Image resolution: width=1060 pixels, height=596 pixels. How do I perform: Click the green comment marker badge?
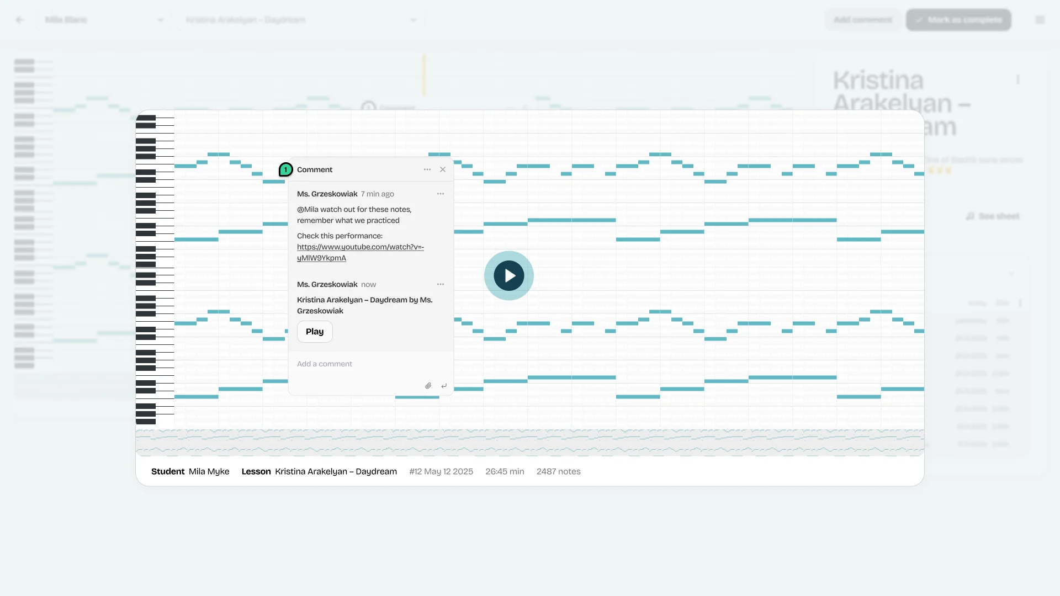[285, 169]
